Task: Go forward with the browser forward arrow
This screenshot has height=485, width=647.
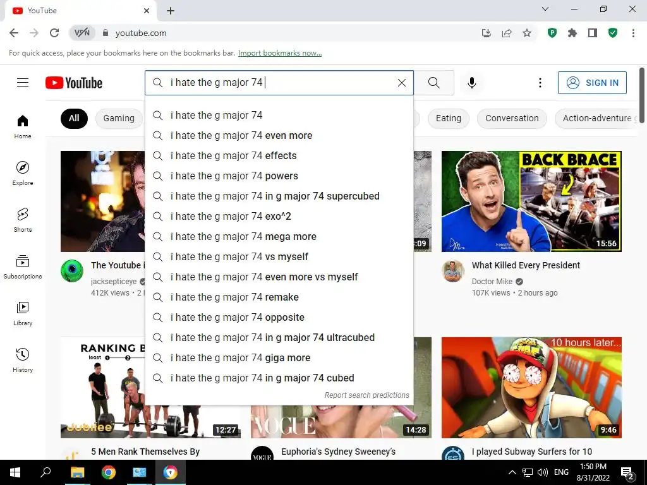Action: 34,33
